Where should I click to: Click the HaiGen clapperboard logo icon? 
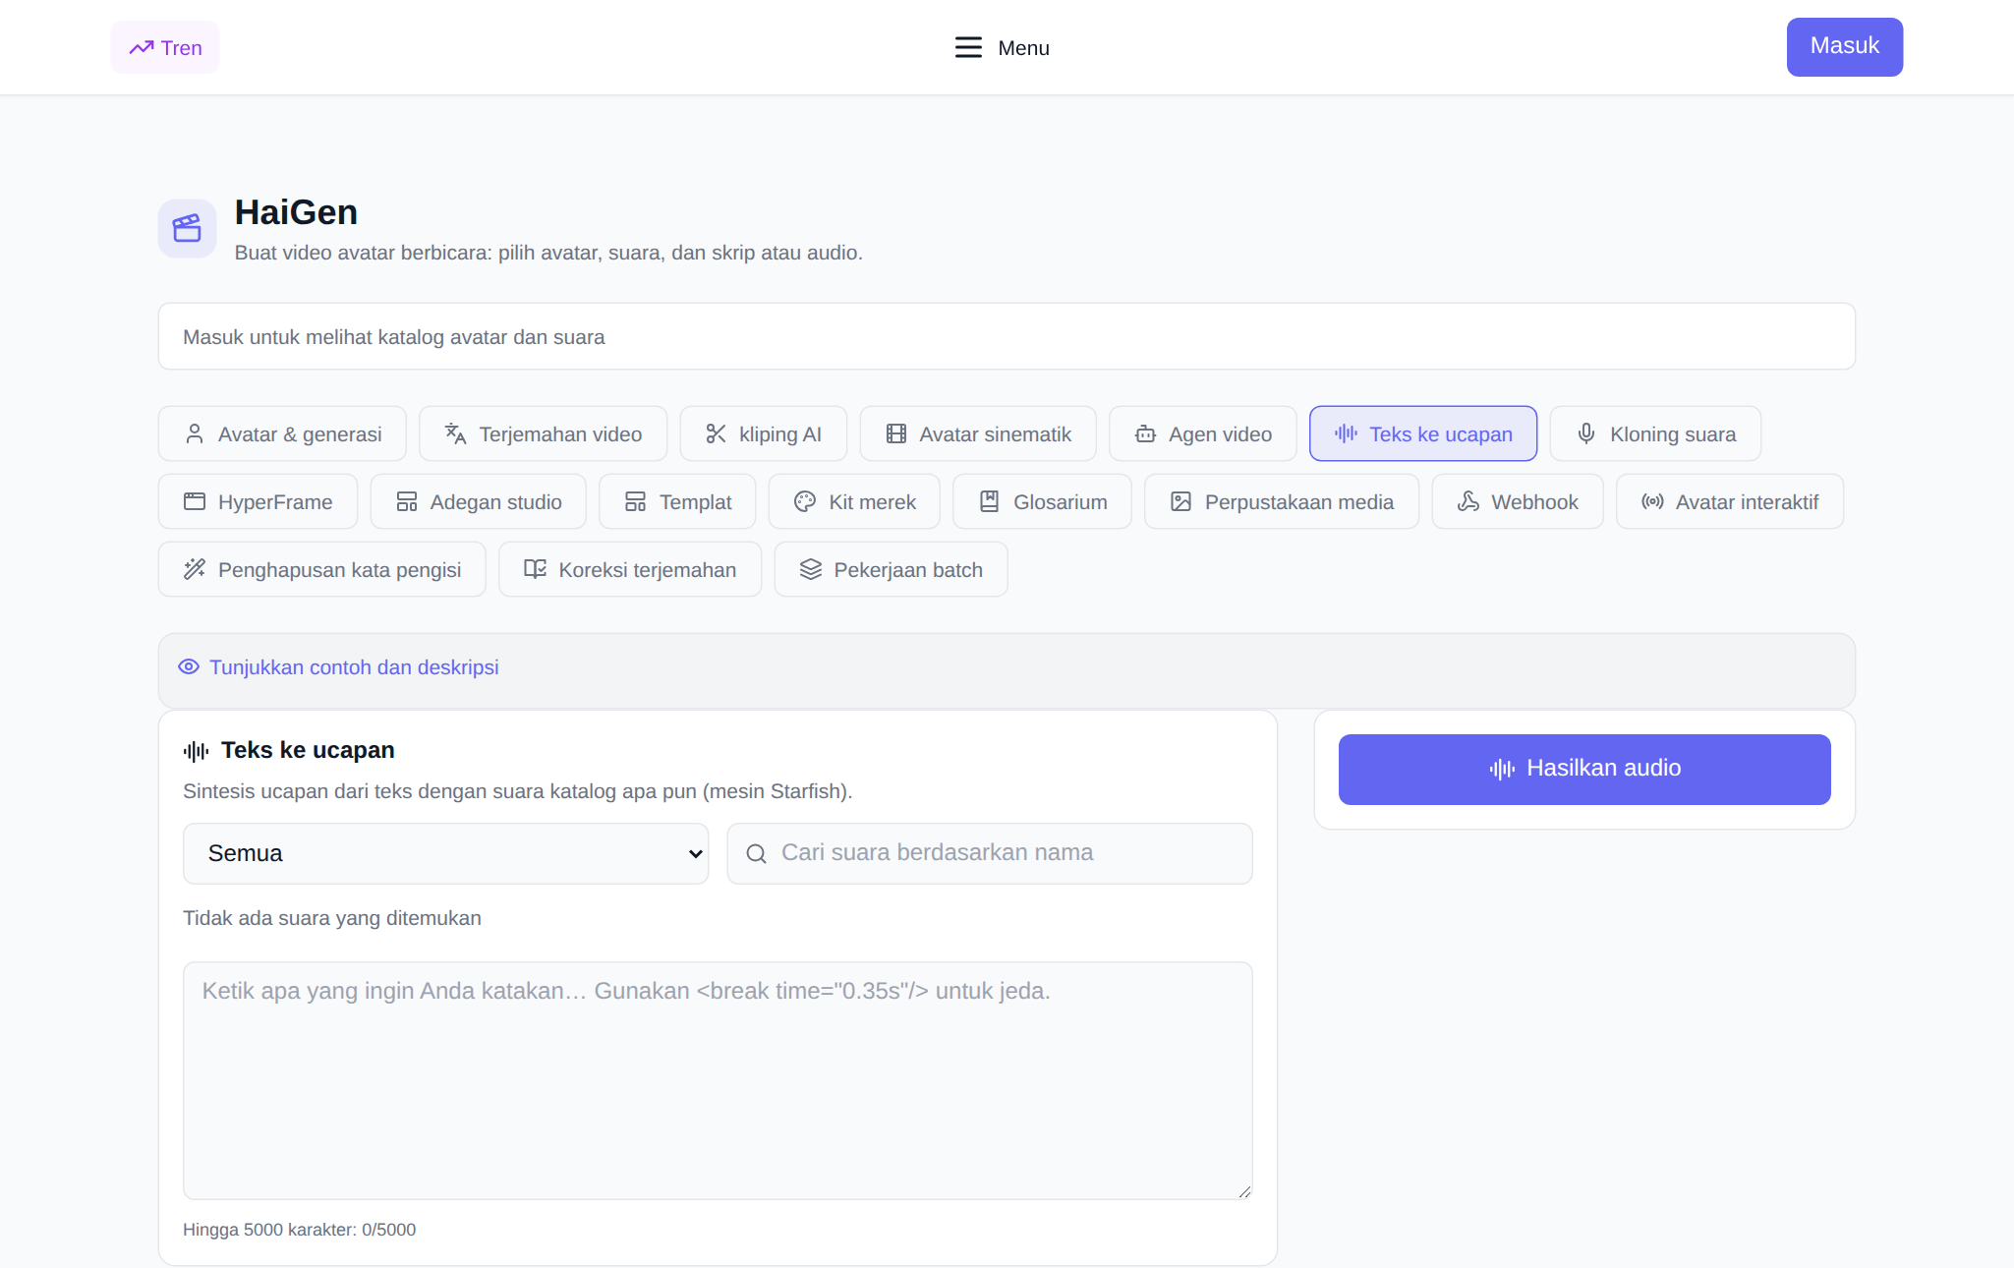(187, 228)
